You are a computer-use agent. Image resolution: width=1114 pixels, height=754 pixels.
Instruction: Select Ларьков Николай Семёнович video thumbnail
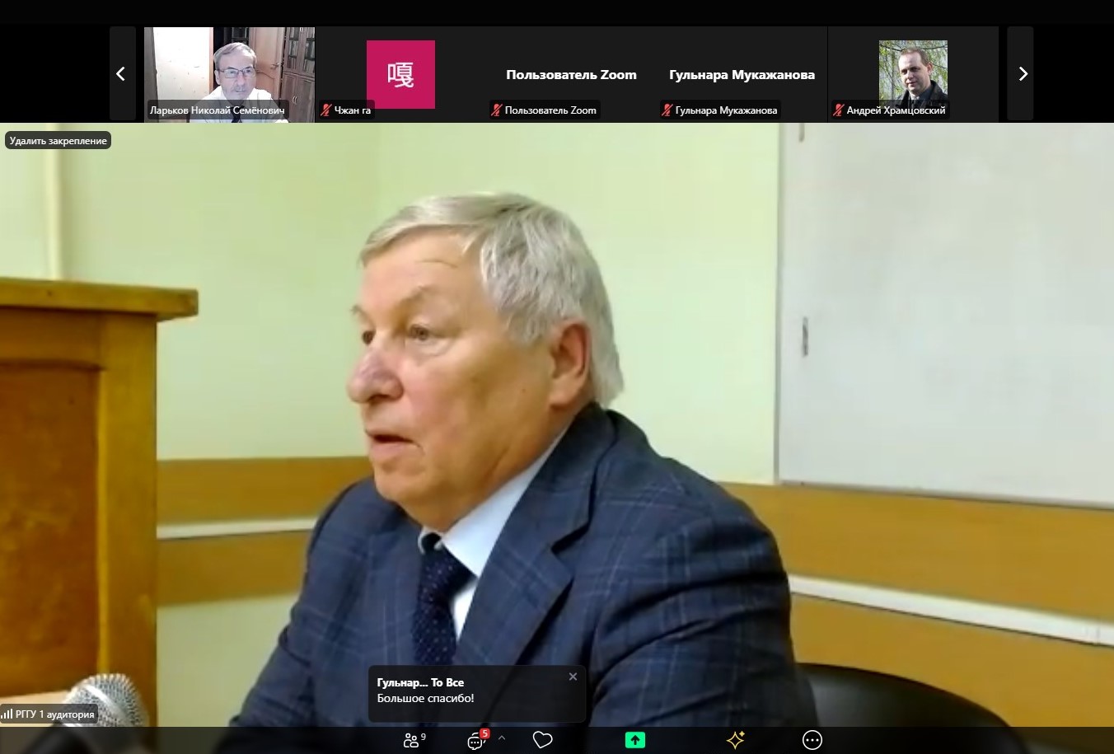point(229,74)
